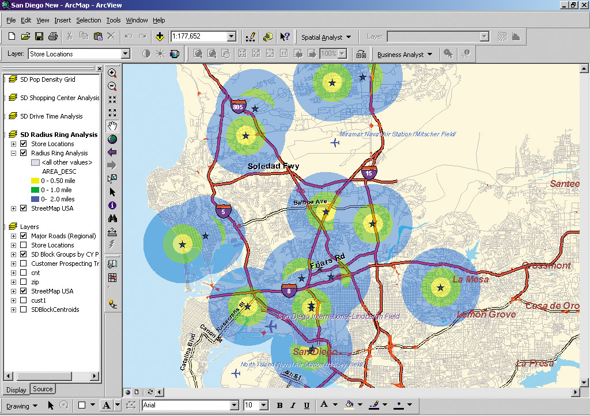Click the Fixed Zoom In arrows icon
This screenshot has height=416, width=590.
click(112, 99)
